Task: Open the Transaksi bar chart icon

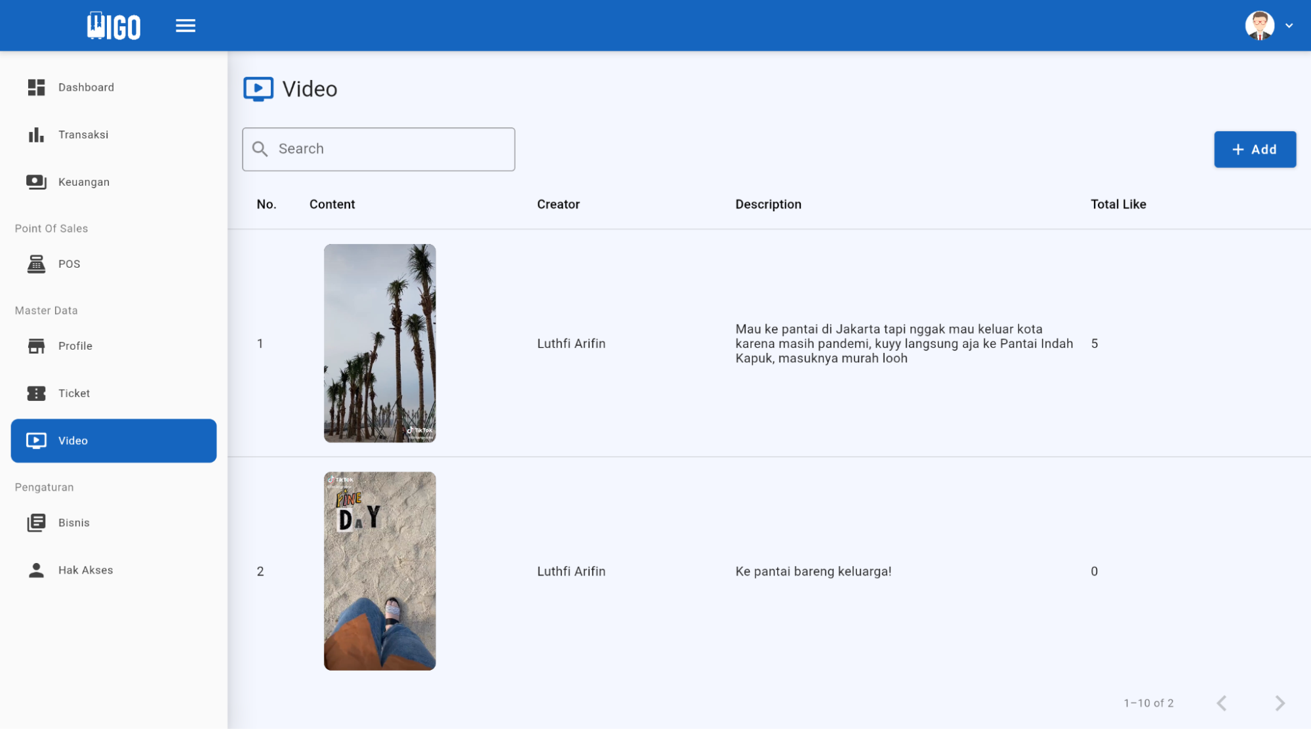Action: 36,135
